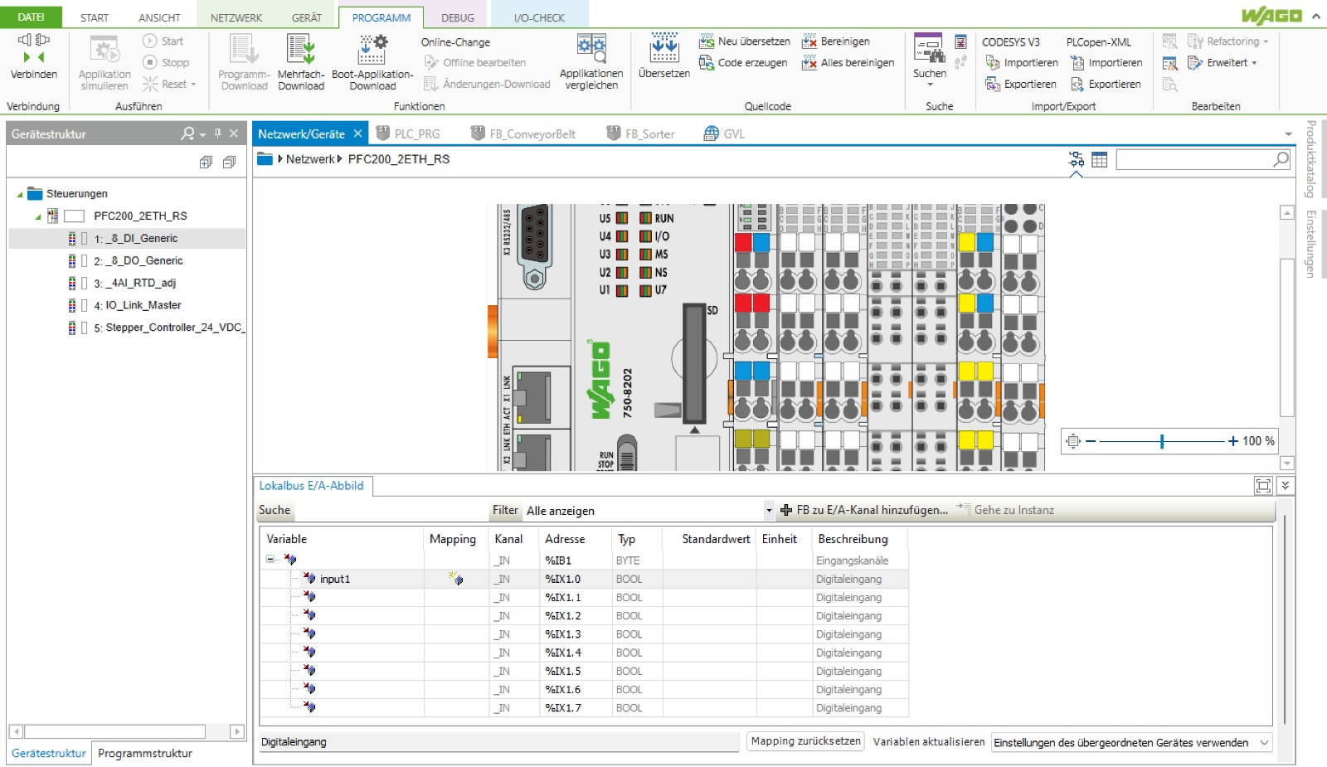Click Variablen aktualisieren button
The width and height of the screenshot is (1327, 767).
click(x=928, y=742)
